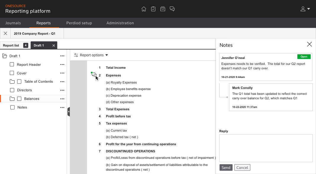Click the Tax expenses row
316x174 pixels.
click(x=117, y=123)
